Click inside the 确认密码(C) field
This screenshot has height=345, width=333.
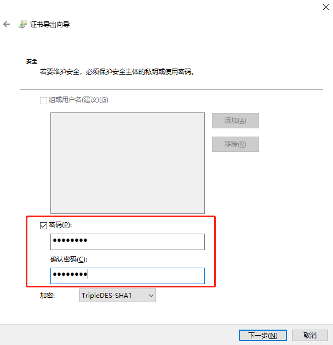[128, 276]
